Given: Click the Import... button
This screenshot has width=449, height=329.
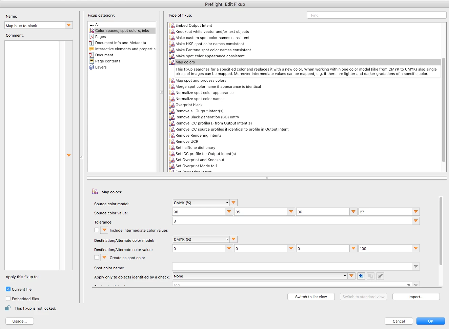Looking at the screenshot, I should (x=416, y=297).
